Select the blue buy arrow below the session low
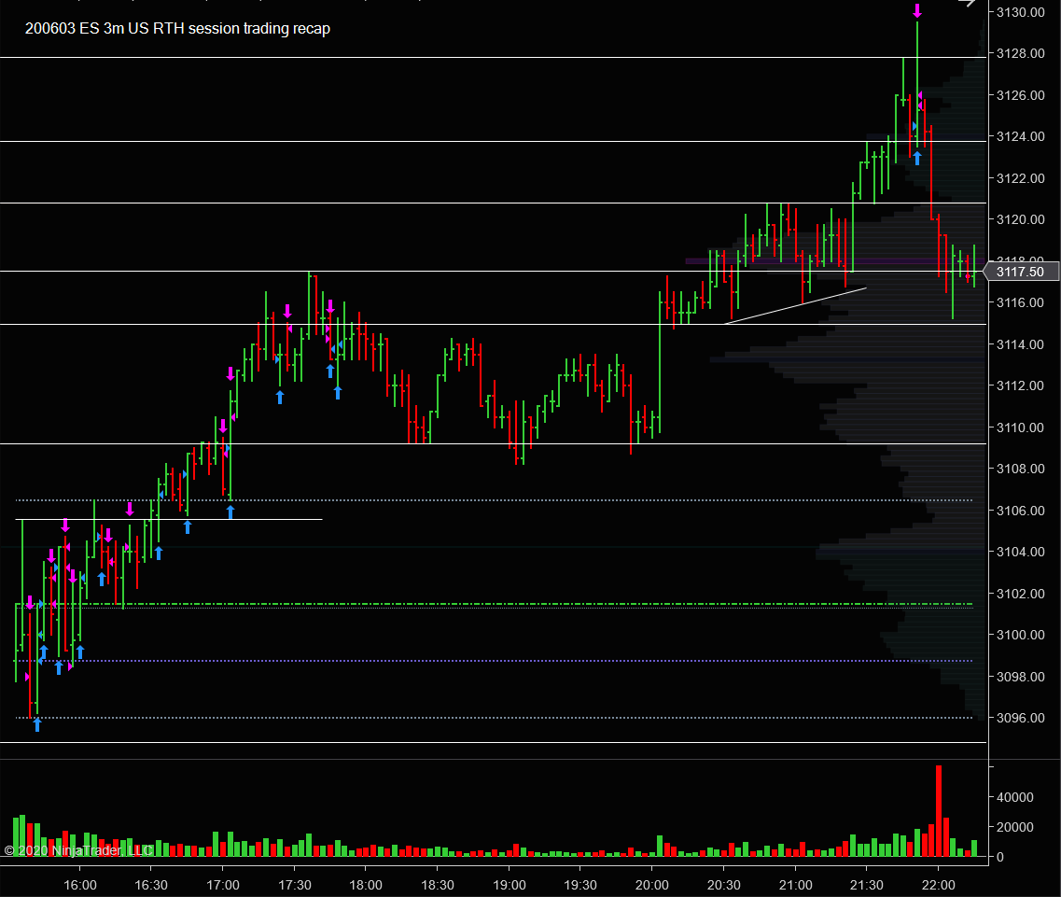The height and width of the screenshot is (897, 1061). pos(37,724)
